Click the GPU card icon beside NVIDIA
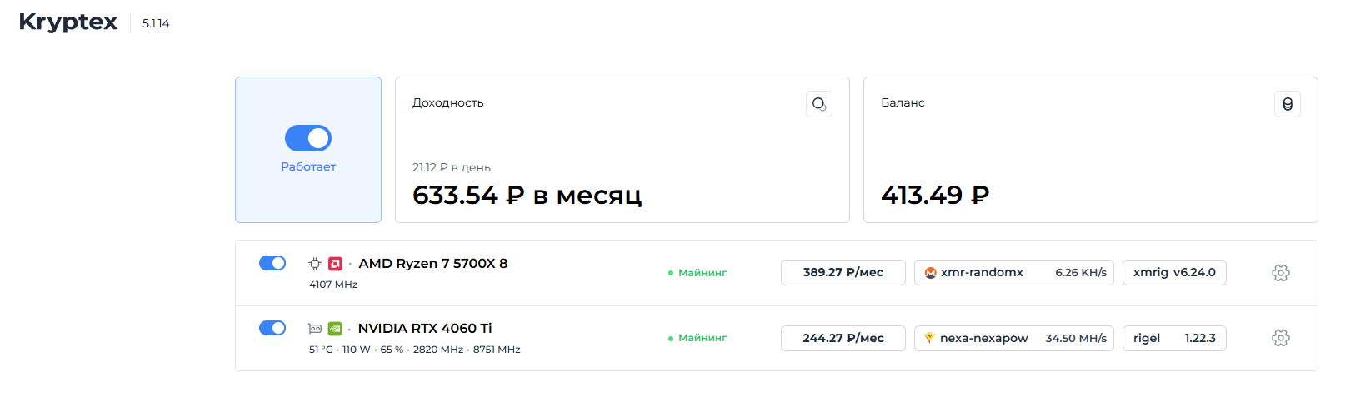The width and height of the screenshot is (1365, 397). (315, 329)
